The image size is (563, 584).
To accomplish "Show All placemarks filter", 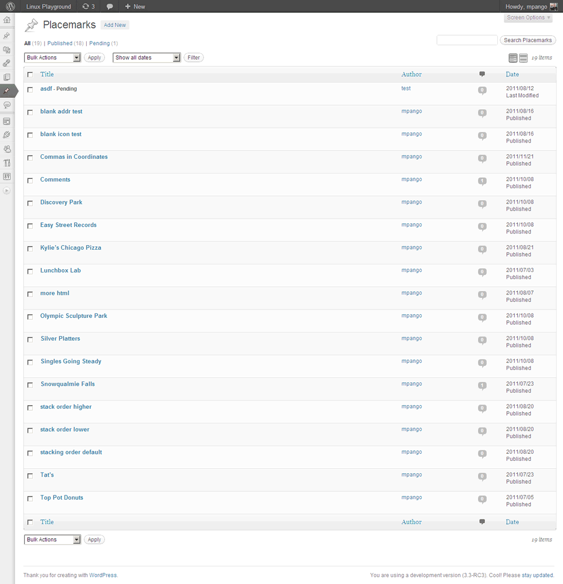I will tap(27, 43).
